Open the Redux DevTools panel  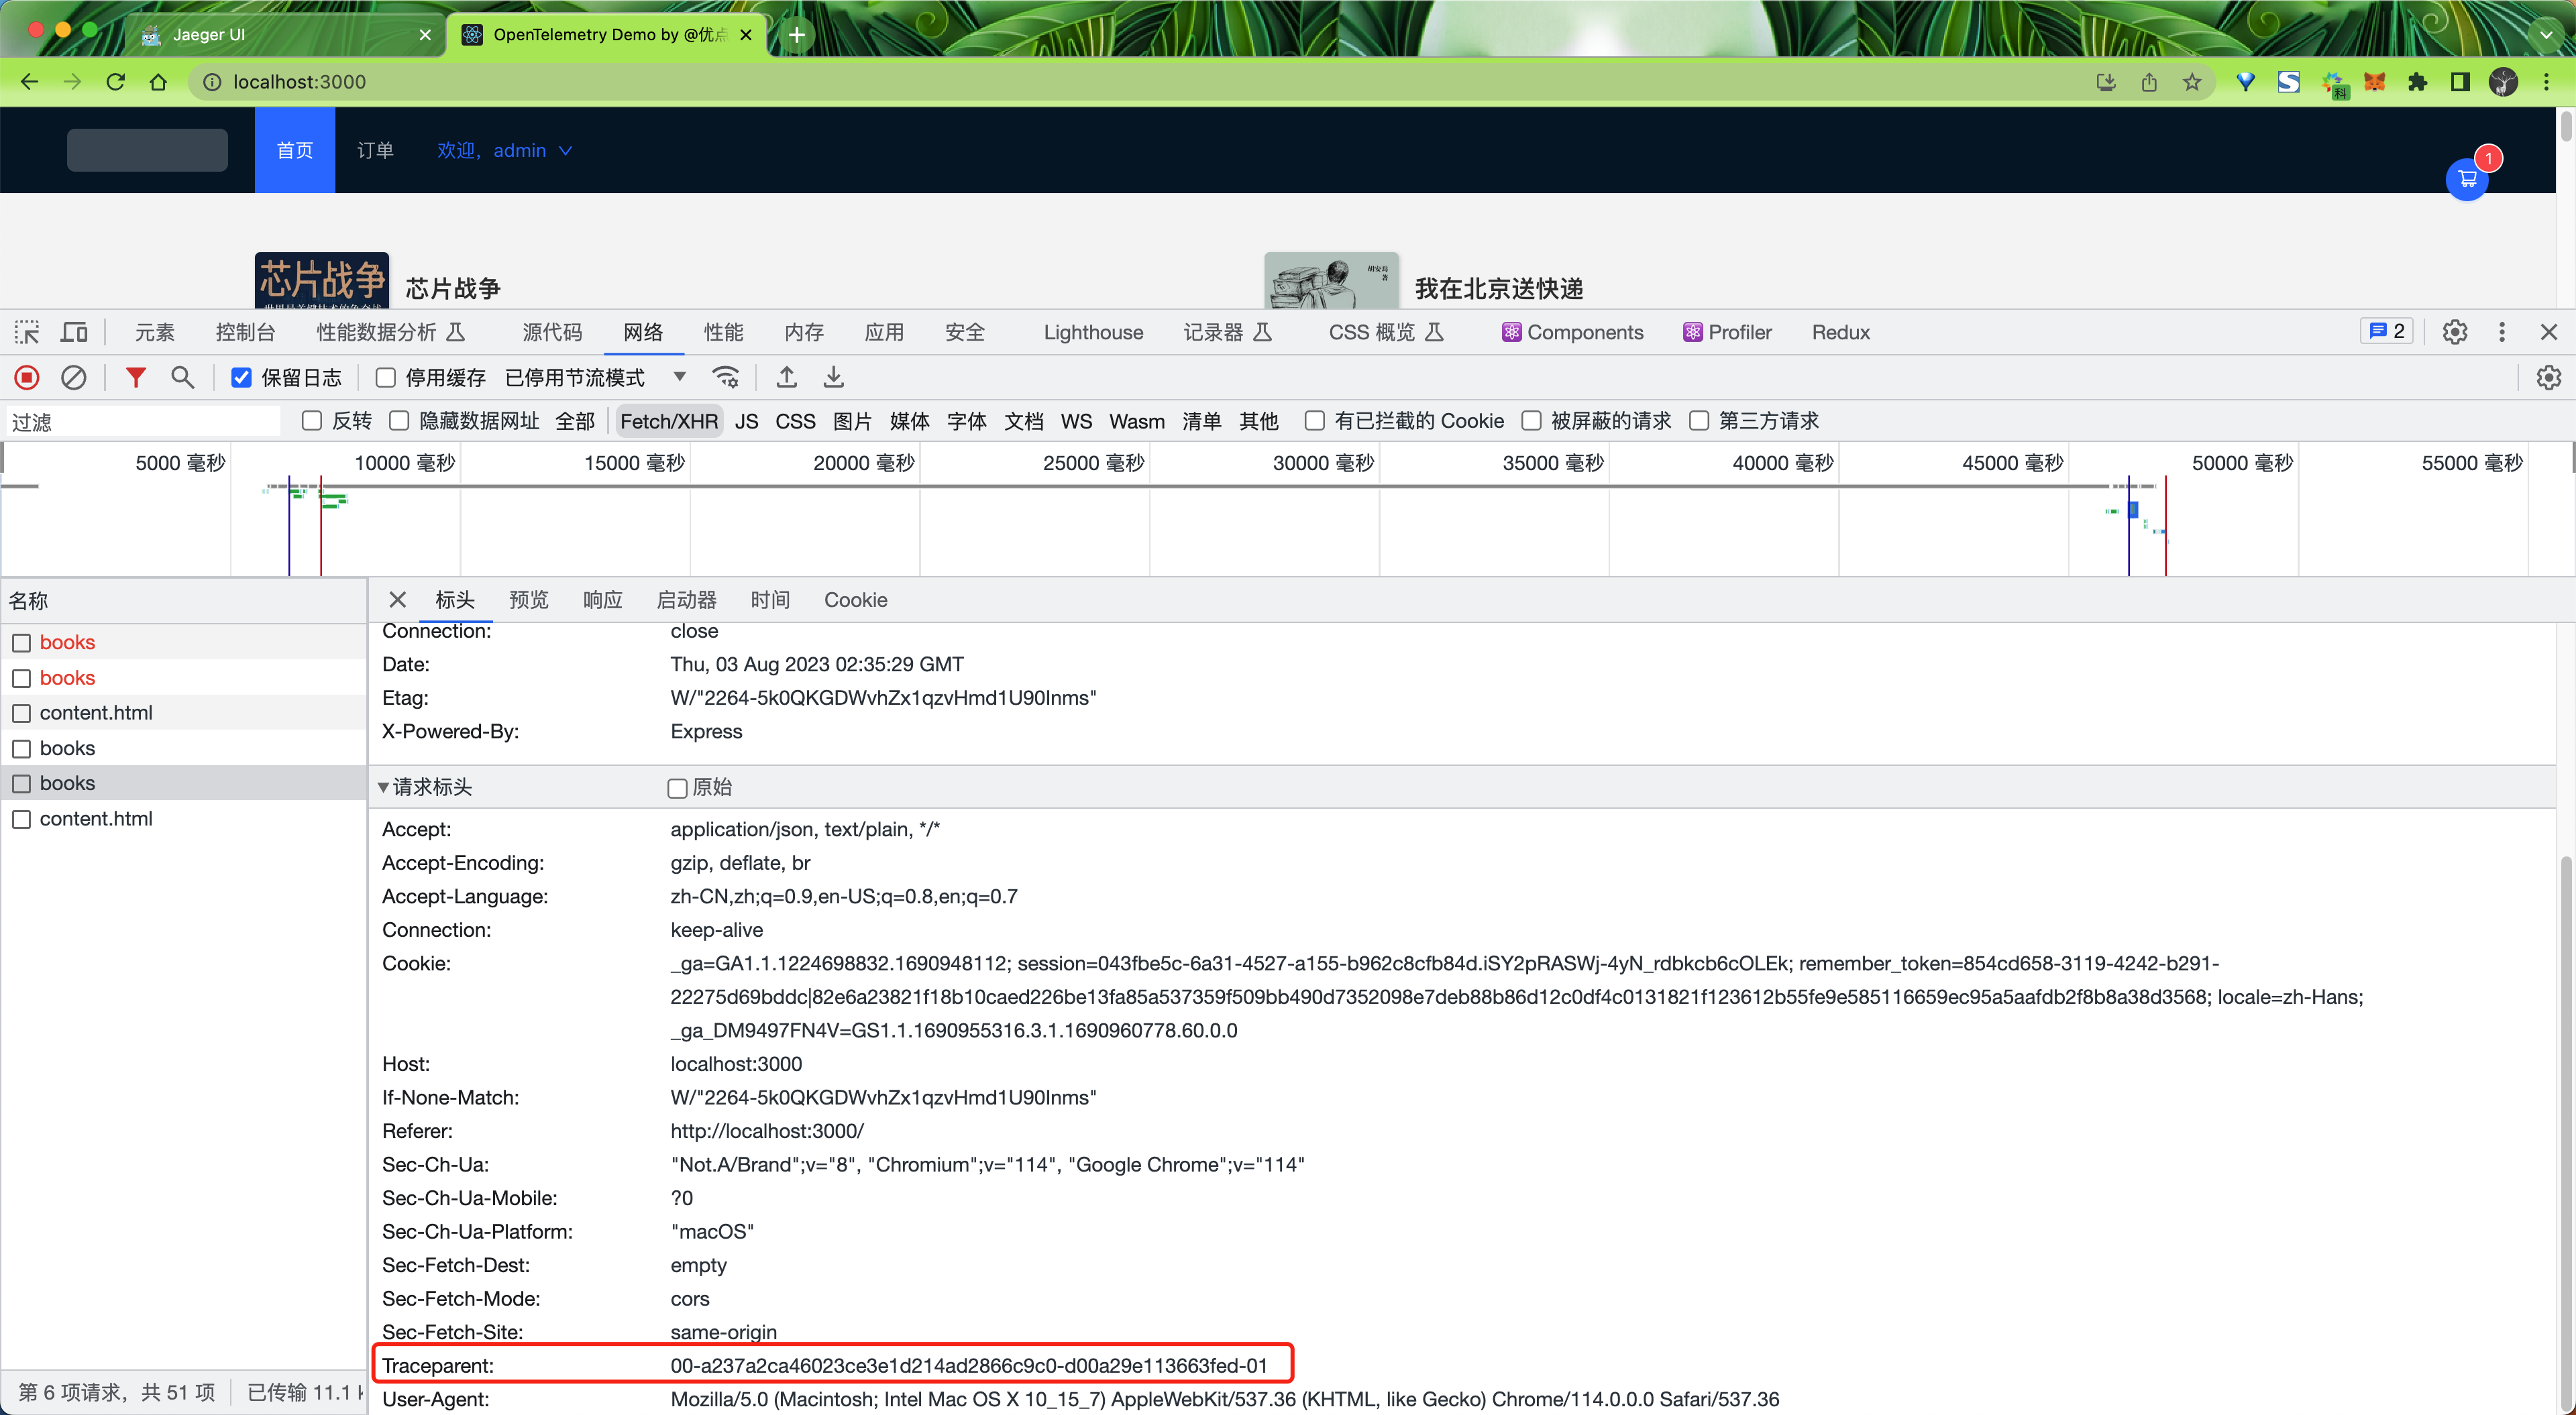(1840, 332)
